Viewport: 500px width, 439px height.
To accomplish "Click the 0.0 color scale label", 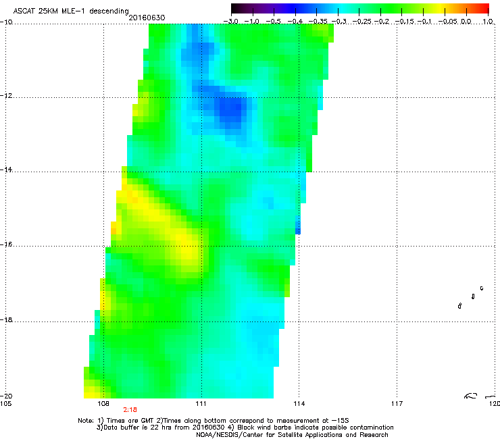I will coord(466,22).
